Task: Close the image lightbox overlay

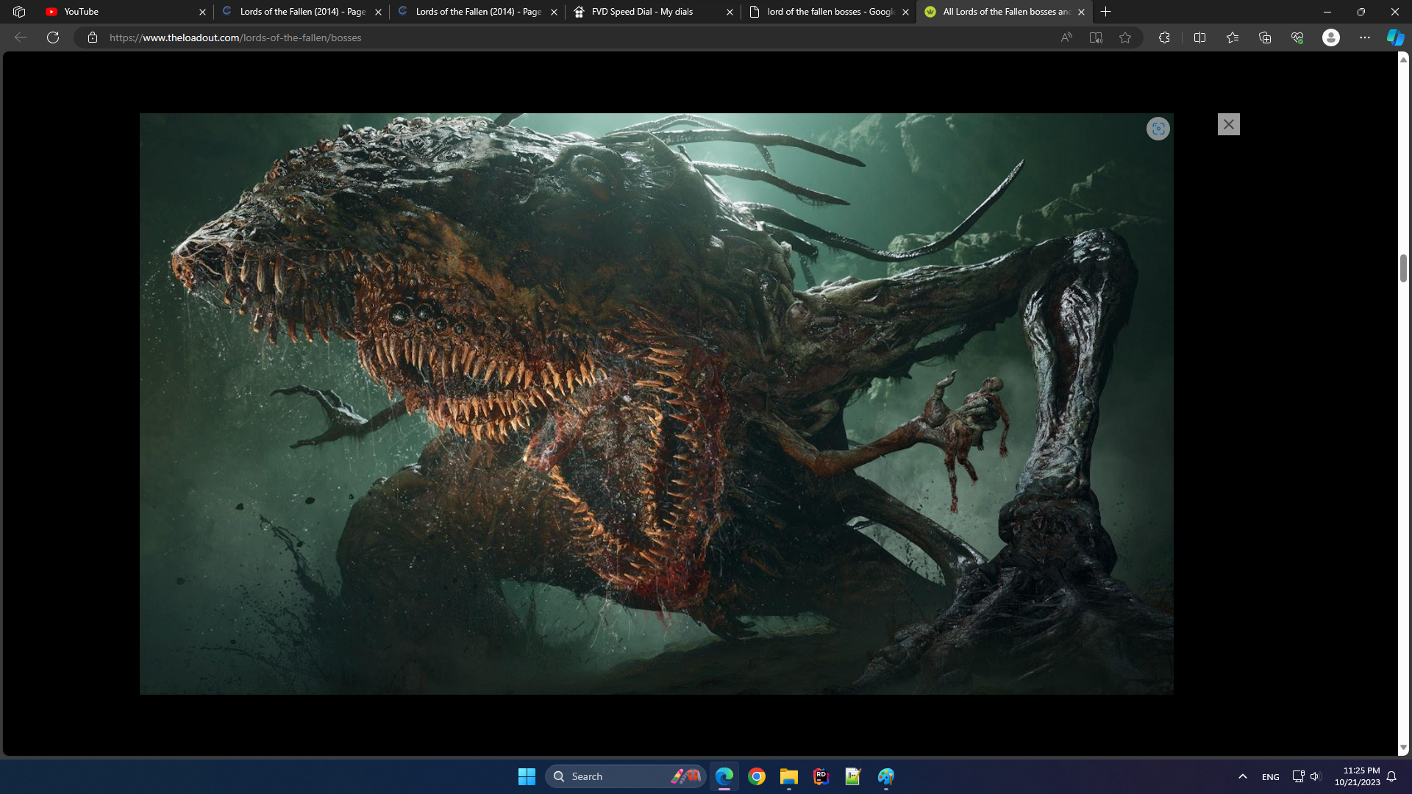Action: 1228,124
